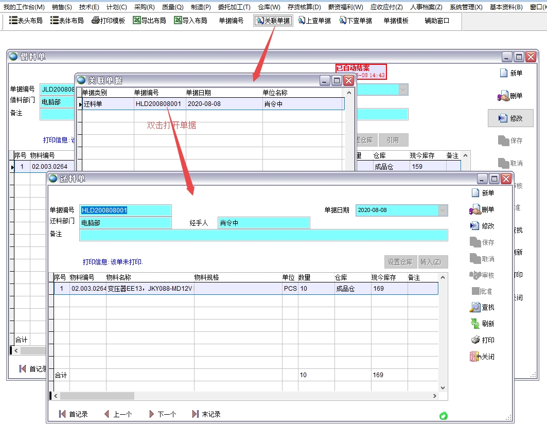The width and height of the screenshot is (547, 425).
Task: Click the 打印模板 printer icon in the toolbar
Action: tap(96, 21)
